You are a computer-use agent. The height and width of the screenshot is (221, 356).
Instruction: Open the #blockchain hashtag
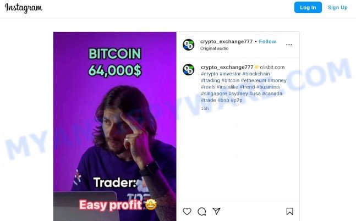(256, 74)
